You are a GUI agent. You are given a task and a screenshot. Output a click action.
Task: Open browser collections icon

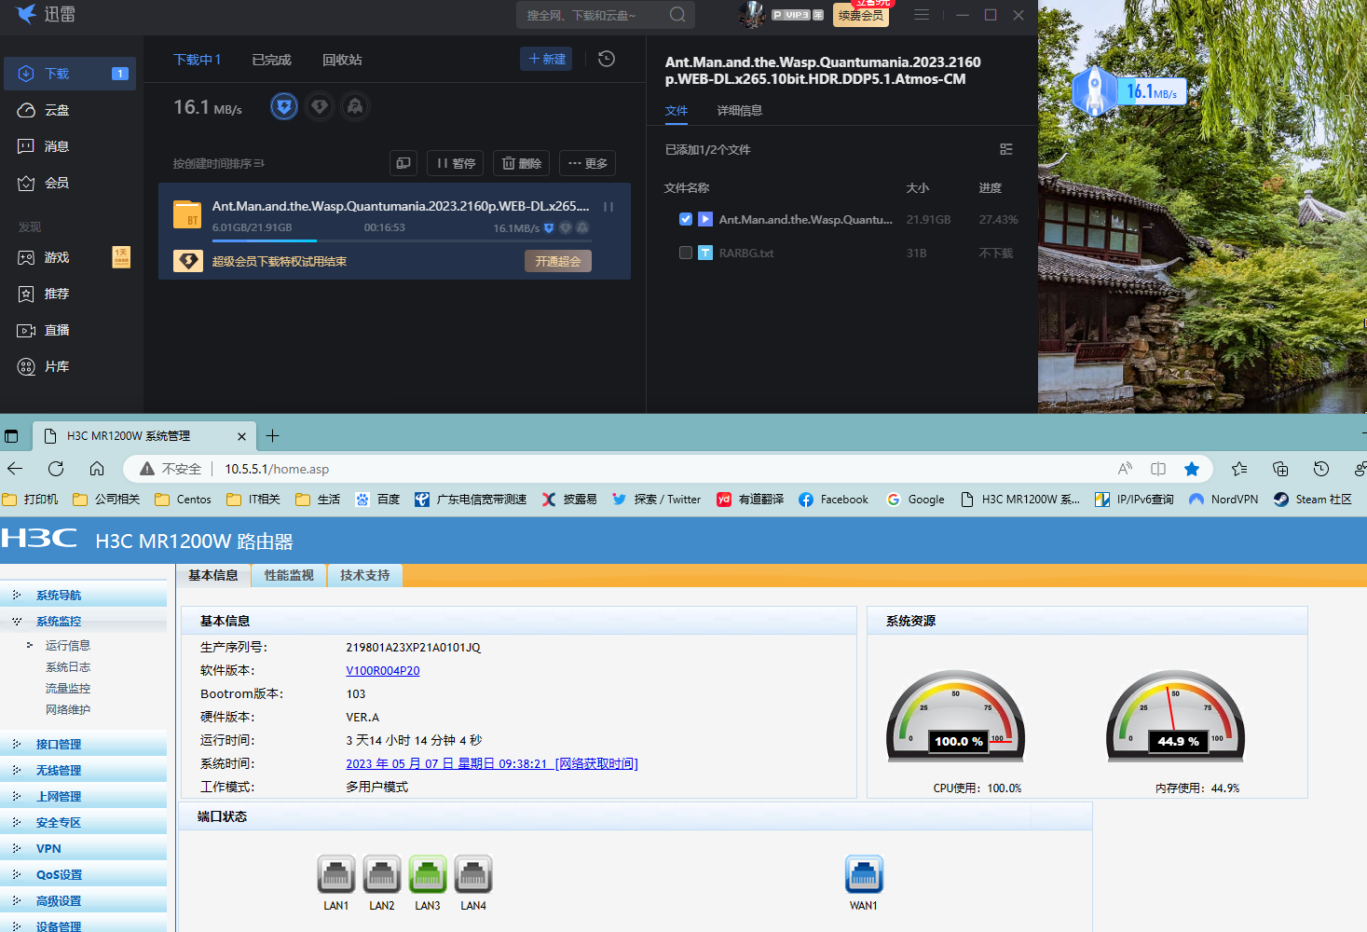[x=1280, y=469]
